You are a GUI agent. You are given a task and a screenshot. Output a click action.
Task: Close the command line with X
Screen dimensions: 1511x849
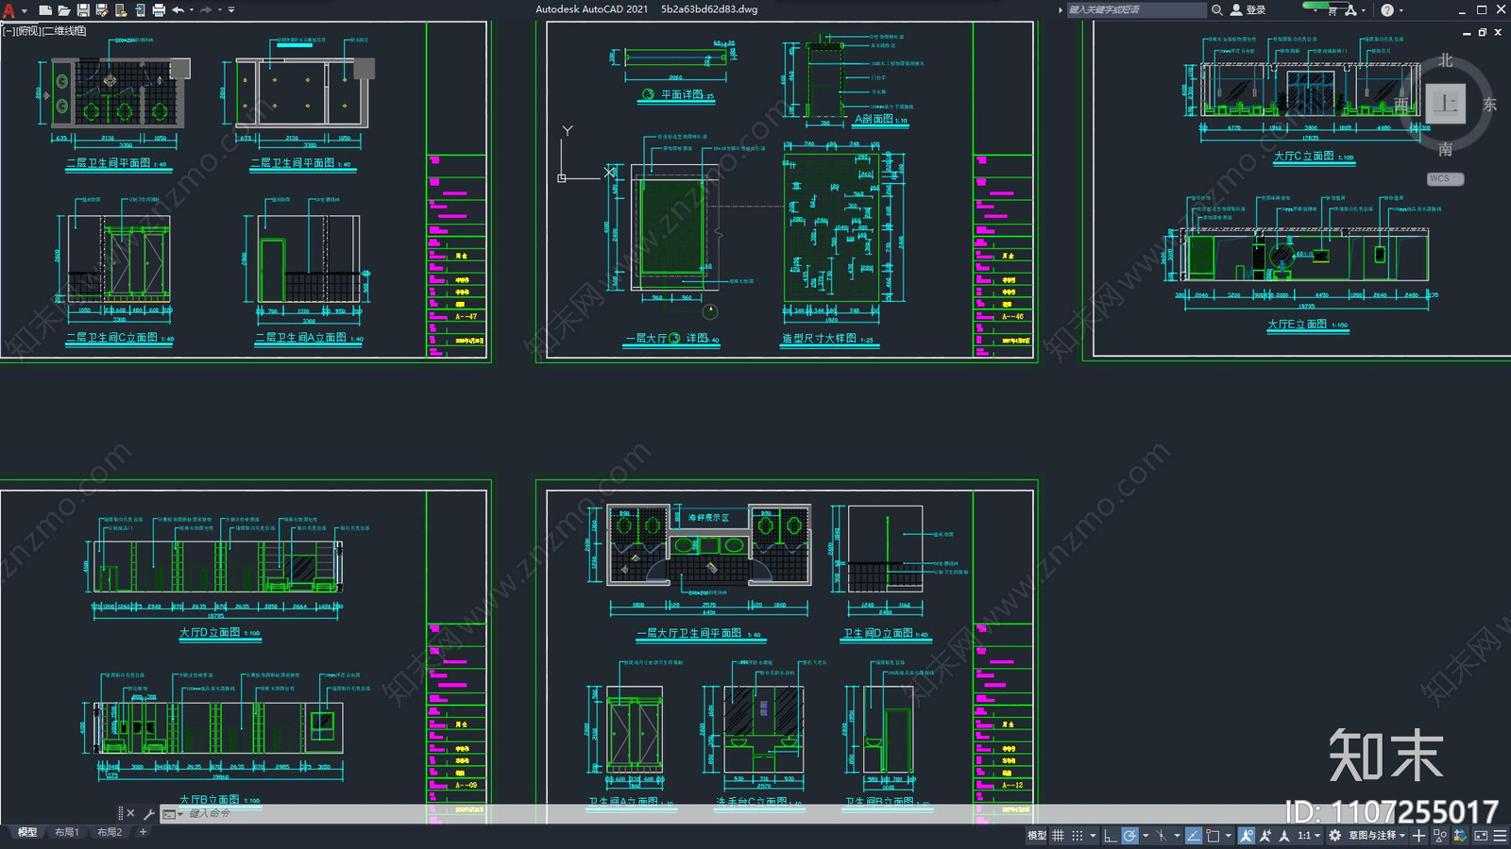[x=130, y=813]
